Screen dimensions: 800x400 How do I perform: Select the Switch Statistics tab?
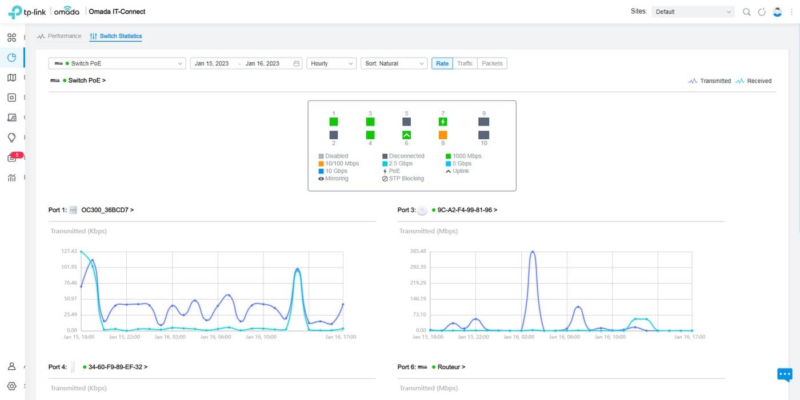[115, 36]
